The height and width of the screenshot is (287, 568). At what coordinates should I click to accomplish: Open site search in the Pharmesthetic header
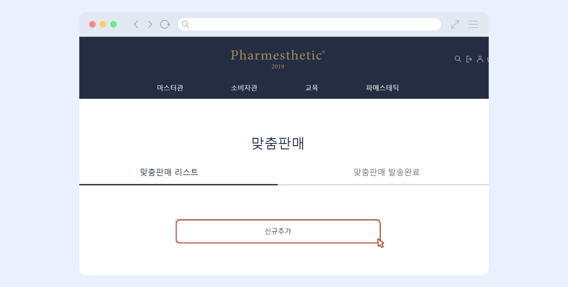pyautogui.click(x=458, y=59)
